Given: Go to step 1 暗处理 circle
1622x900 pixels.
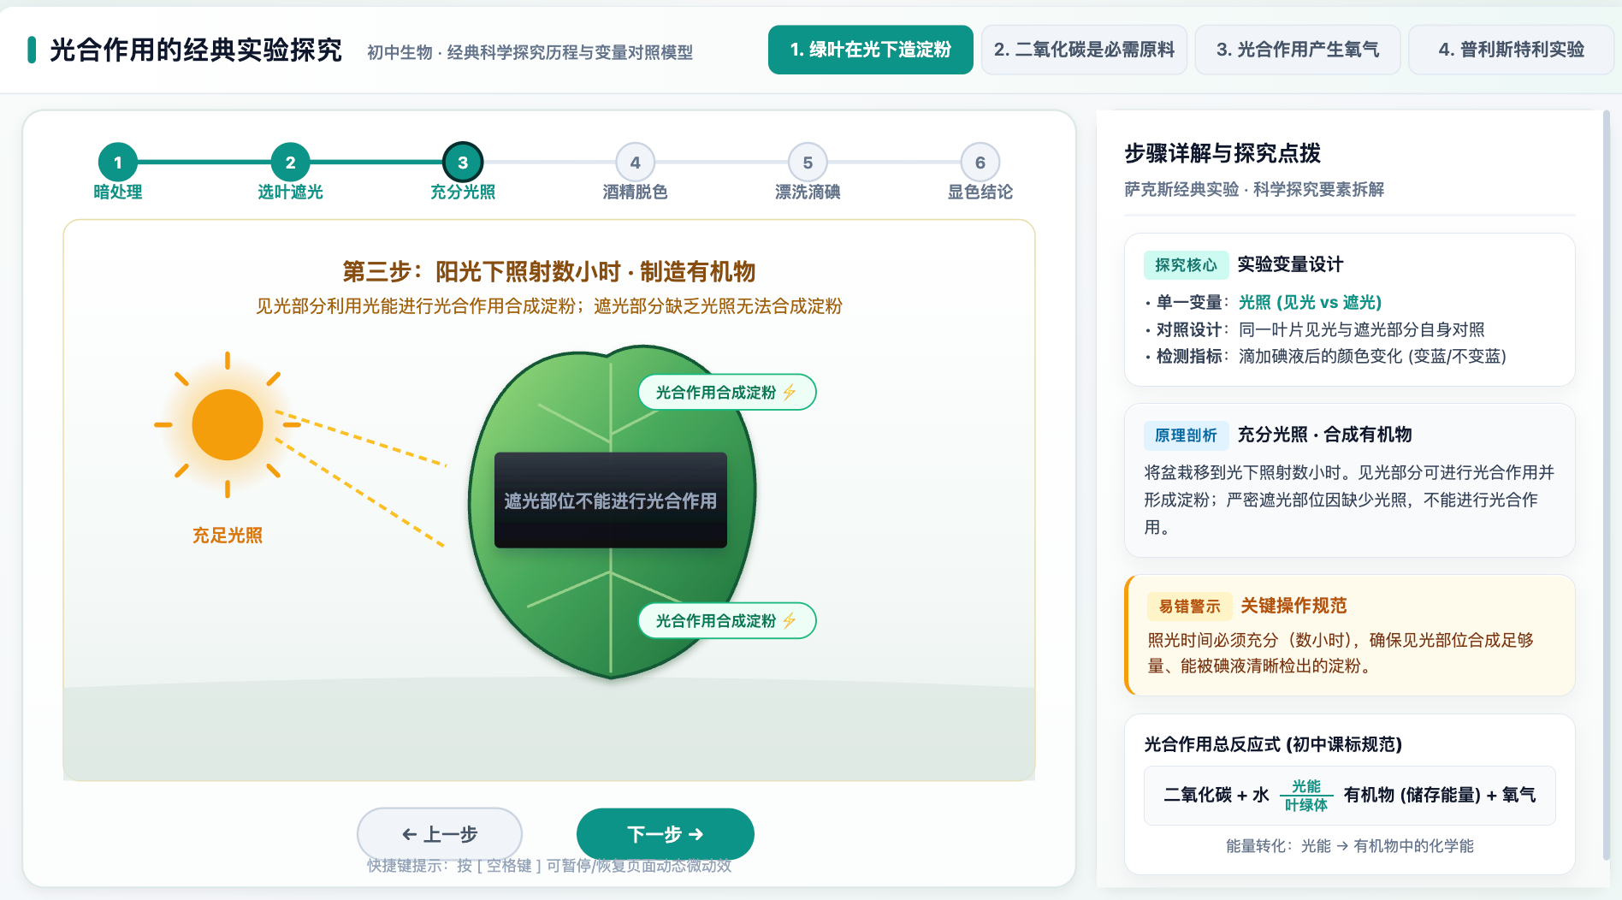Looking at the screenshot, I should 118,163.
